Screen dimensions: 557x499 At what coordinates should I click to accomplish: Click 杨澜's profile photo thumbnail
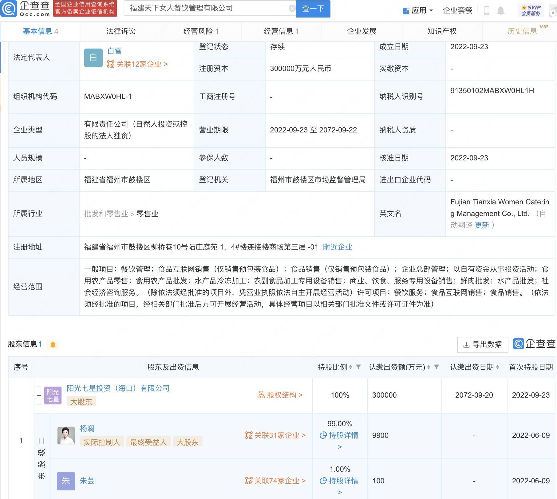66,435
